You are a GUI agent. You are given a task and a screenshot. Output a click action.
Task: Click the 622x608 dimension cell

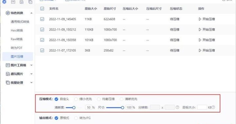coord(109,19)
